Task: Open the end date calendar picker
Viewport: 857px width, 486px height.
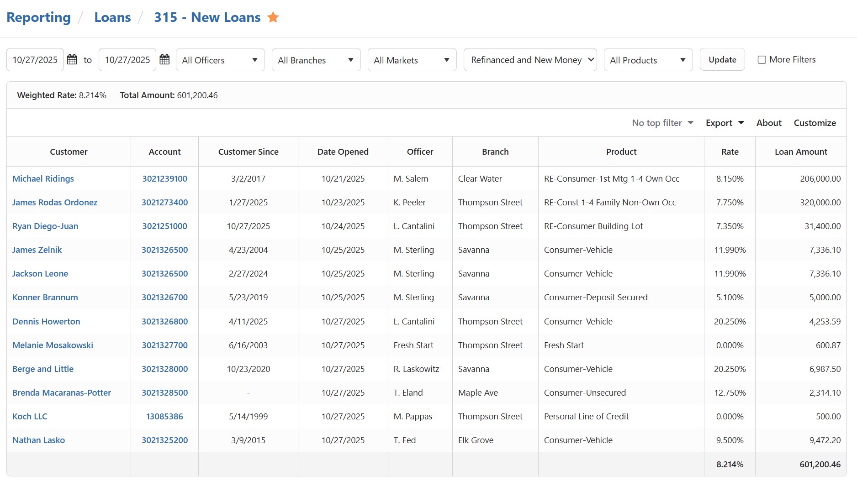Action: (x=164, y=59)
